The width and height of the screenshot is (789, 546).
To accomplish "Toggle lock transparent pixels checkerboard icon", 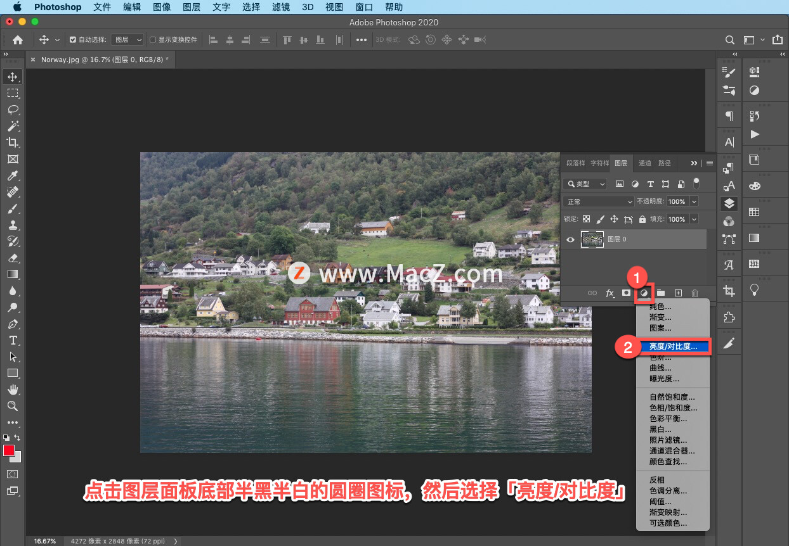I will [586, 219].
